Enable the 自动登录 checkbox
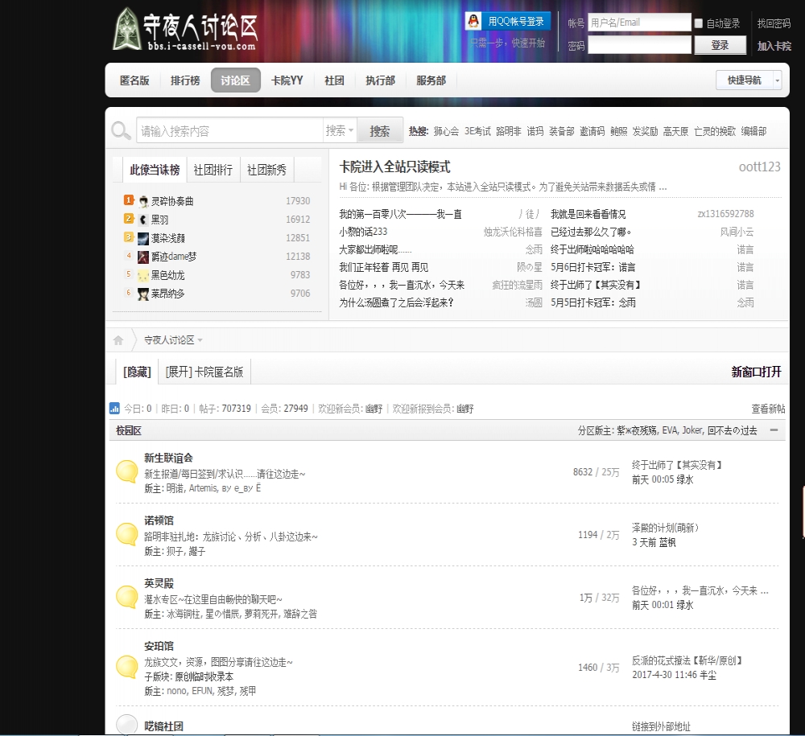 [x=698, y=23]
